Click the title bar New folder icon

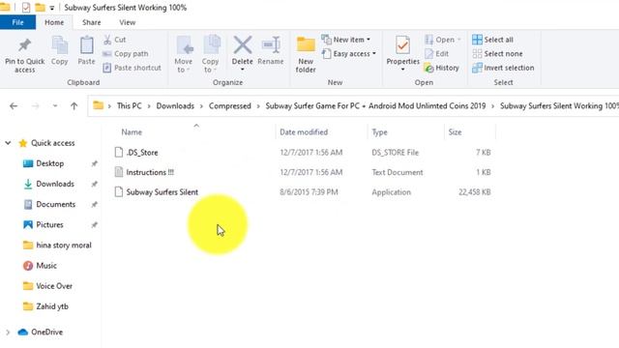pyautogui.click(x=40, y=7)
